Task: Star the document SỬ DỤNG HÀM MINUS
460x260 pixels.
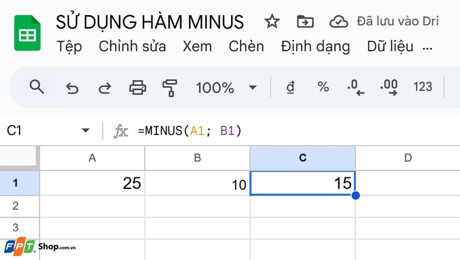Action: coord(272,21)
